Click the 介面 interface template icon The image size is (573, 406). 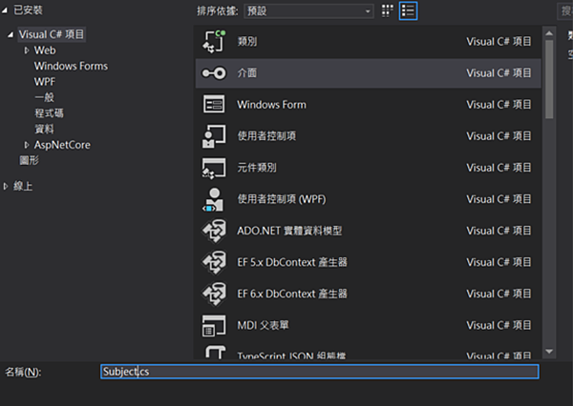pyautogui.click(x=214, y=73)
